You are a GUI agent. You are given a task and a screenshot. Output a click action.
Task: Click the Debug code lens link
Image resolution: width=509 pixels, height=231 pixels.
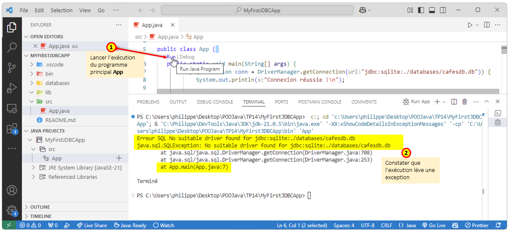(187, 57)
